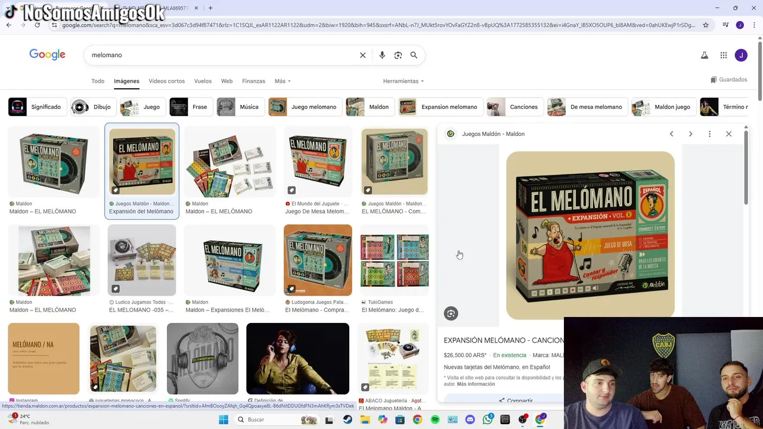763x429 pixels.
Task: Filter by the De mesa melomano chip
Action: [587, 107]
